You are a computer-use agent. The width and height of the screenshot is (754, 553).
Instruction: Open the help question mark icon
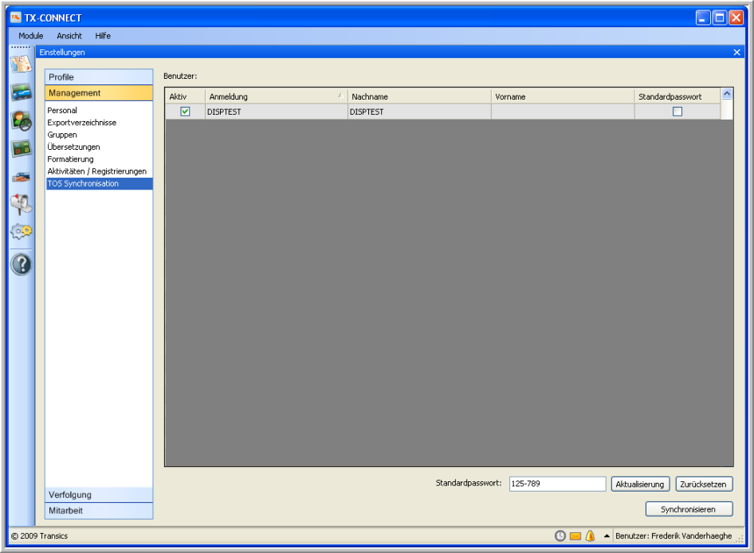(x=22, y=265)
